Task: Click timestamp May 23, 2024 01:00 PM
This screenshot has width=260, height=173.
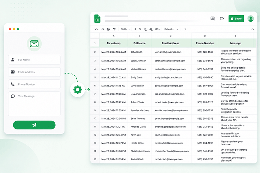Action: (x=114, y=151)
